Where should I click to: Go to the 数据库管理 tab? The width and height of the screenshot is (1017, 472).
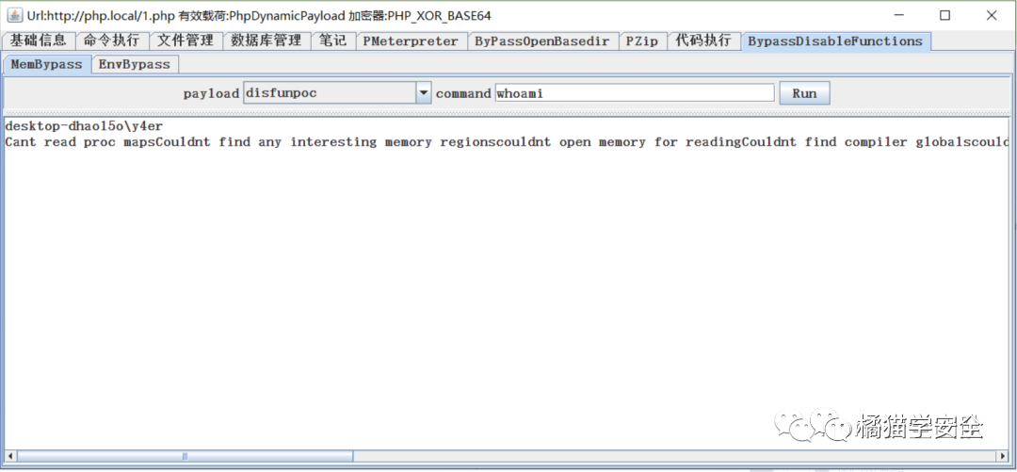click(x=266, y=41)
